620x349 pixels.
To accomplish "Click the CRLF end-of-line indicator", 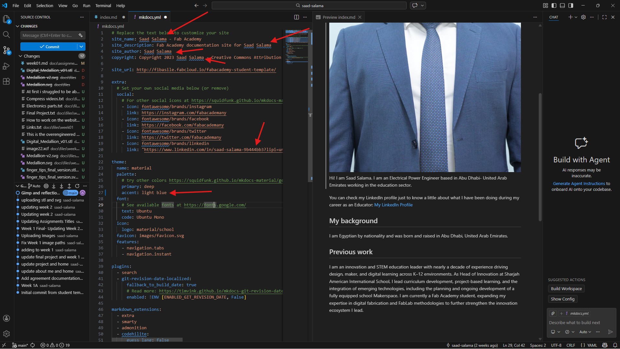I will tap(571, 345).
